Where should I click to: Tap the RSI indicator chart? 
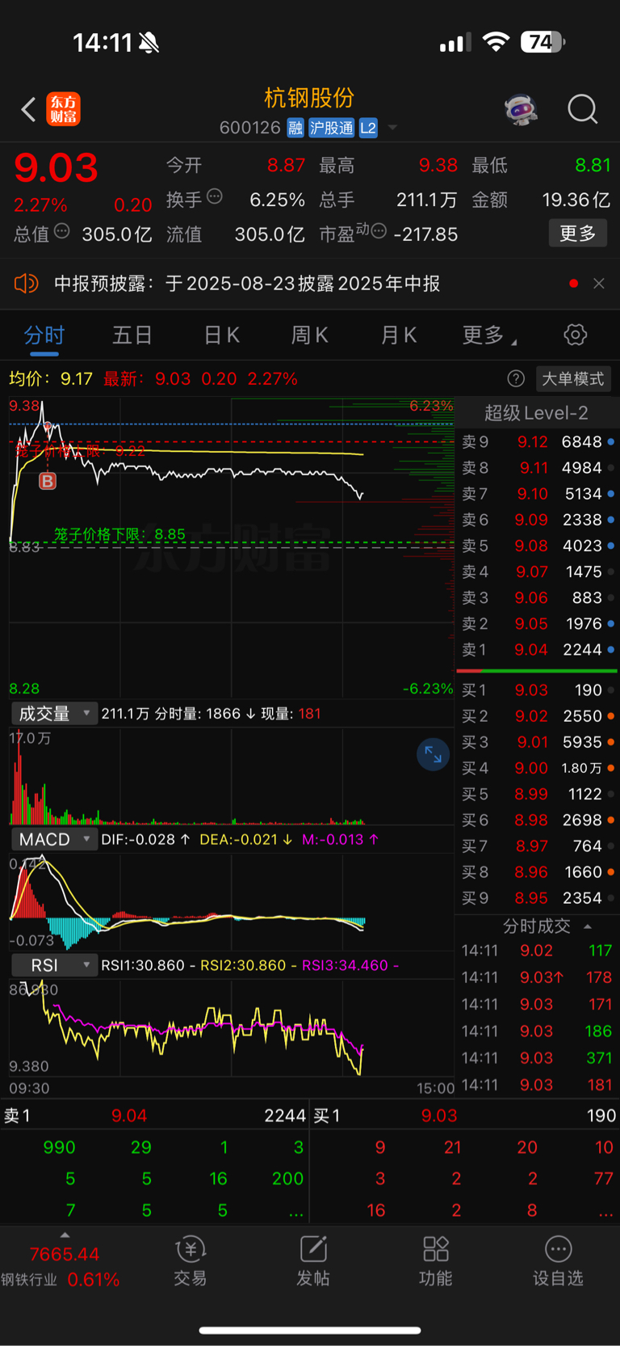pos(232,1027)
